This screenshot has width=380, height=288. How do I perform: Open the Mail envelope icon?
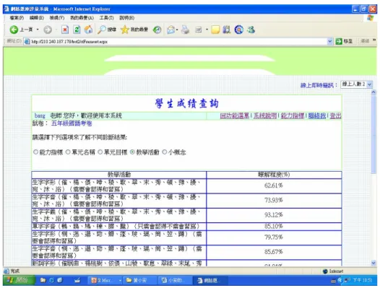pyautogui.click(x=170, y=30)
